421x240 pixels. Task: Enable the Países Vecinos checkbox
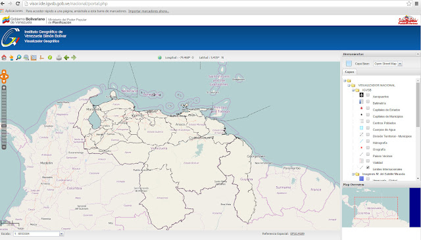click(x=368, y=155)
